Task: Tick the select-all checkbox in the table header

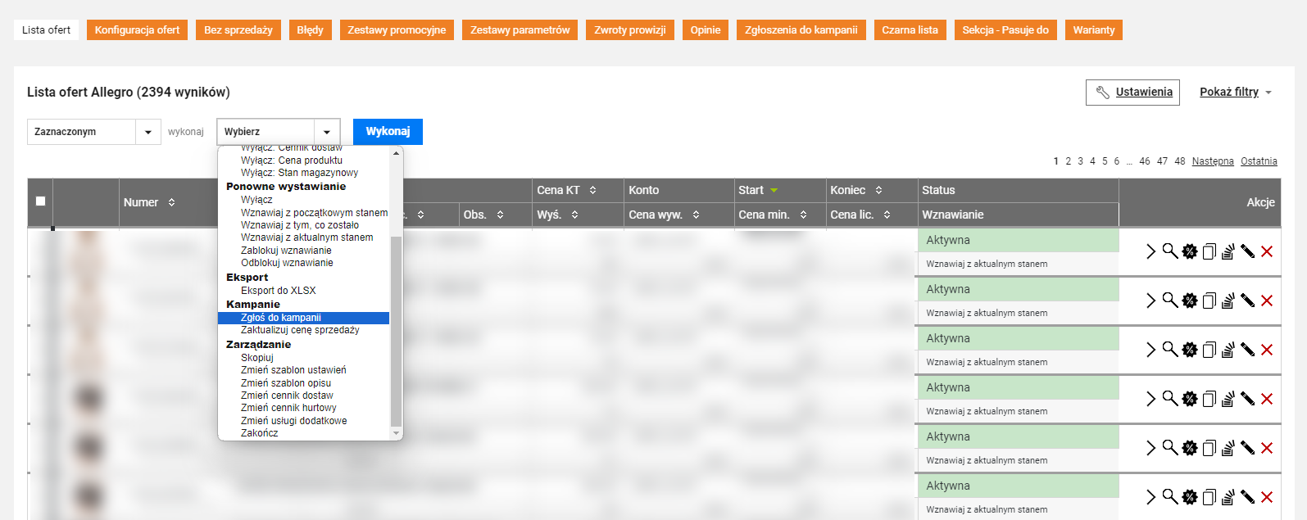Action: point(40,201)
